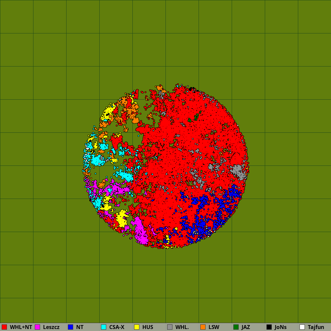Click the black JoNs legend swatch

coord(269,327)
